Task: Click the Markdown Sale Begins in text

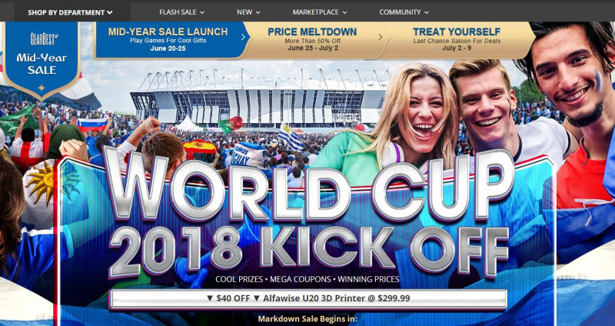Action: (307, 318)
